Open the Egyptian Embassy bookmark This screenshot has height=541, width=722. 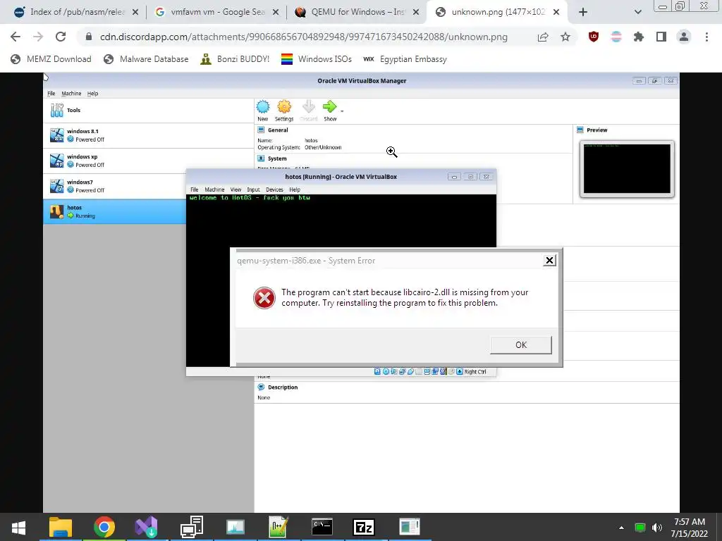(405, 59)
